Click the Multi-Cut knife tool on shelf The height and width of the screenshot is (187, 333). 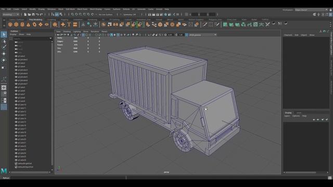coord(204,24)
